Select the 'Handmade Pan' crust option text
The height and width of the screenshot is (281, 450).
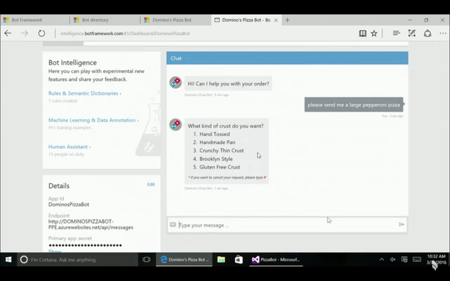click(x=217, y=142)
